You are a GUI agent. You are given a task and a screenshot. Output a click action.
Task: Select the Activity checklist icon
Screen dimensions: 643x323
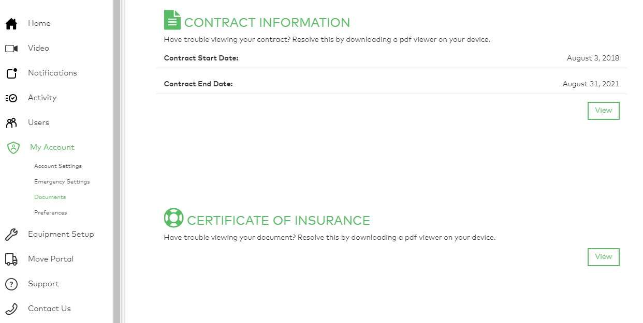(x=11, y=98)
